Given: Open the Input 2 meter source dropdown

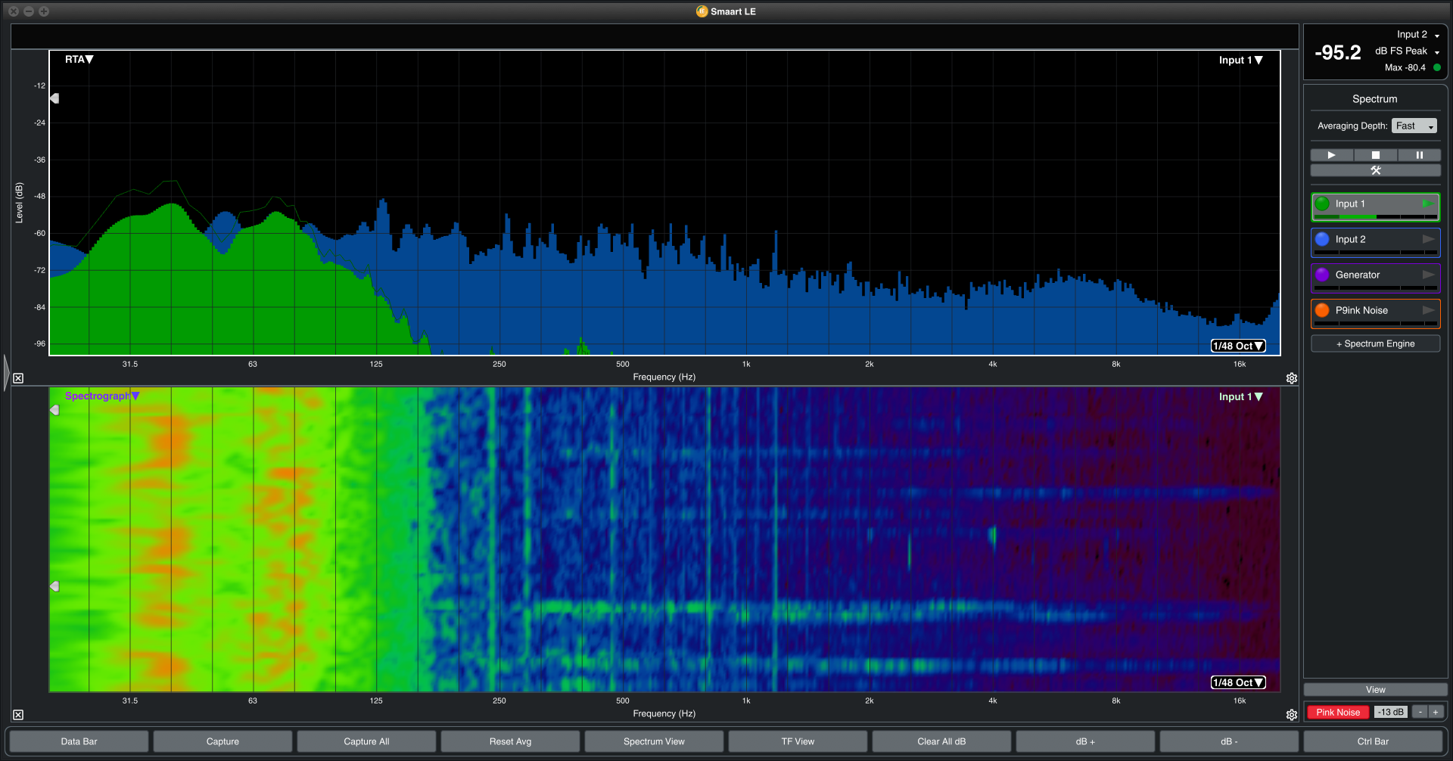Looking at the screenshot, I should point(1418,35).
